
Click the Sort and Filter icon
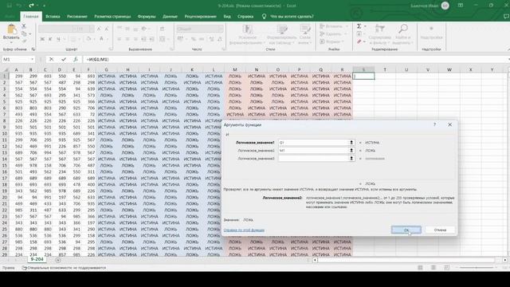coord(380,29)
